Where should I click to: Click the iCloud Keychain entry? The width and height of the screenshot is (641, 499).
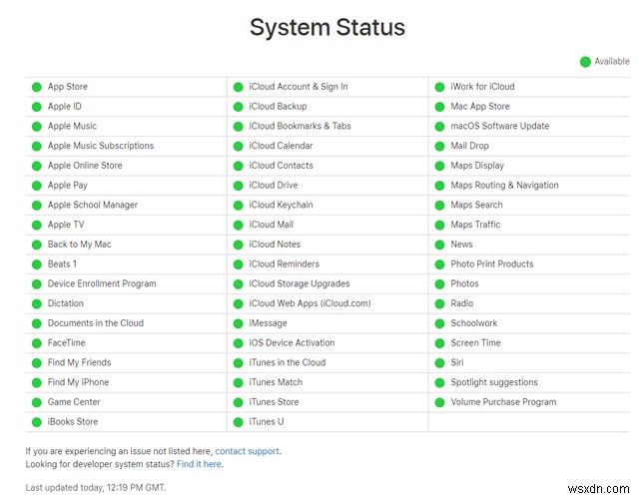(x=281, y=206)
